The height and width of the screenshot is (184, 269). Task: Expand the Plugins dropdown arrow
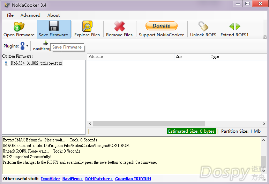click(x=28, y=46)
